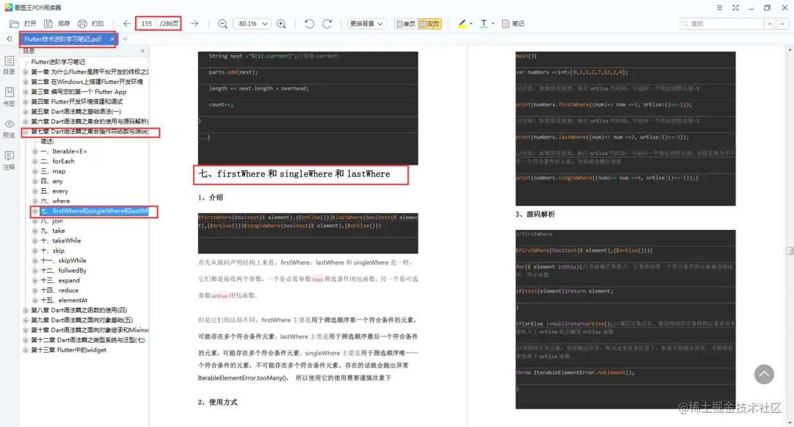Select the 十、takeWhile outline entry

[x=61, y=241]
